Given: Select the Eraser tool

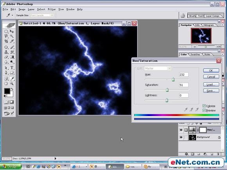Looking at the screenshot, I should [6, 57].
